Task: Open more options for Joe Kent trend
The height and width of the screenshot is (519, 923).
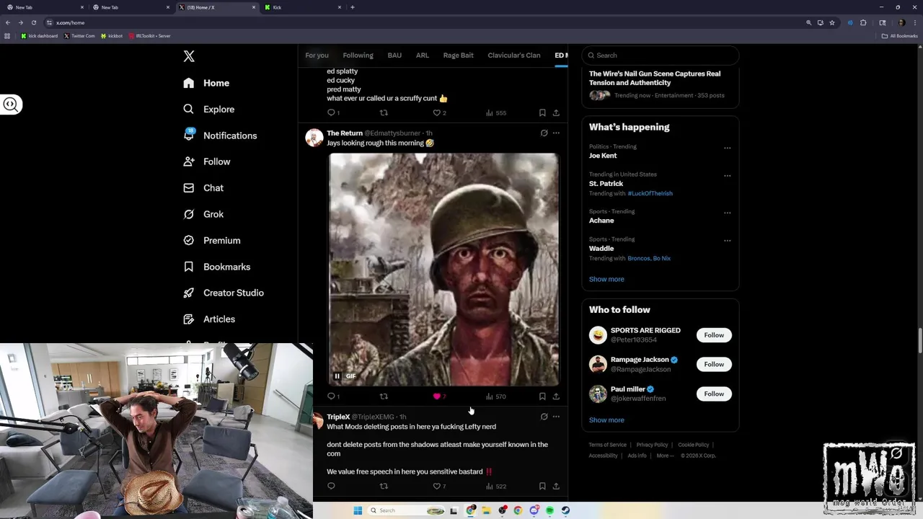Action: tap(727, 148)
